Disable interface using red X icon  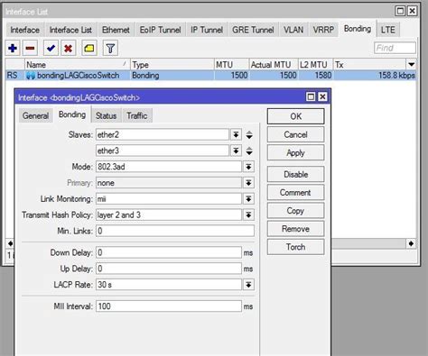point(68,48)
